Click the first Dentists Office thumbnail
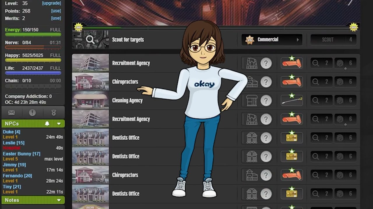 tap(90, 138)
